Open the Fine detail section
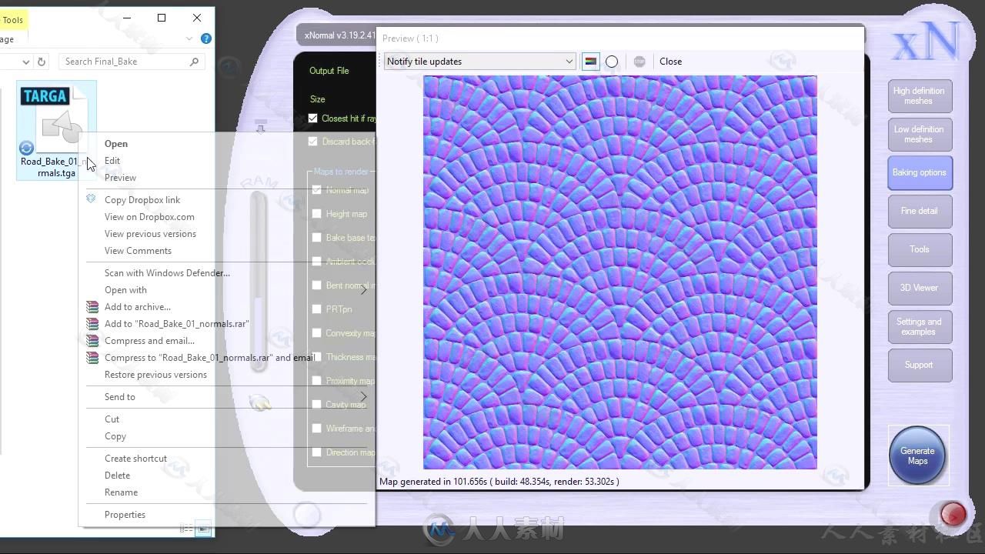Screen dimensions: 985x554 coord(920,212)
